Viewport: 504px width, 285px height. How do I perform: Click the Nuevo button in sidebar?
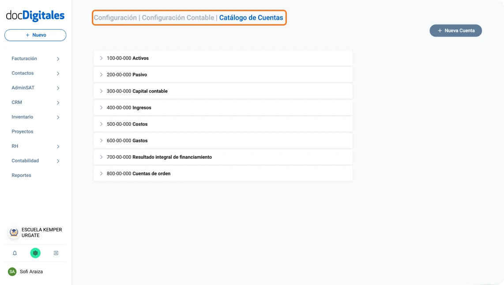[x=35, y=35]
